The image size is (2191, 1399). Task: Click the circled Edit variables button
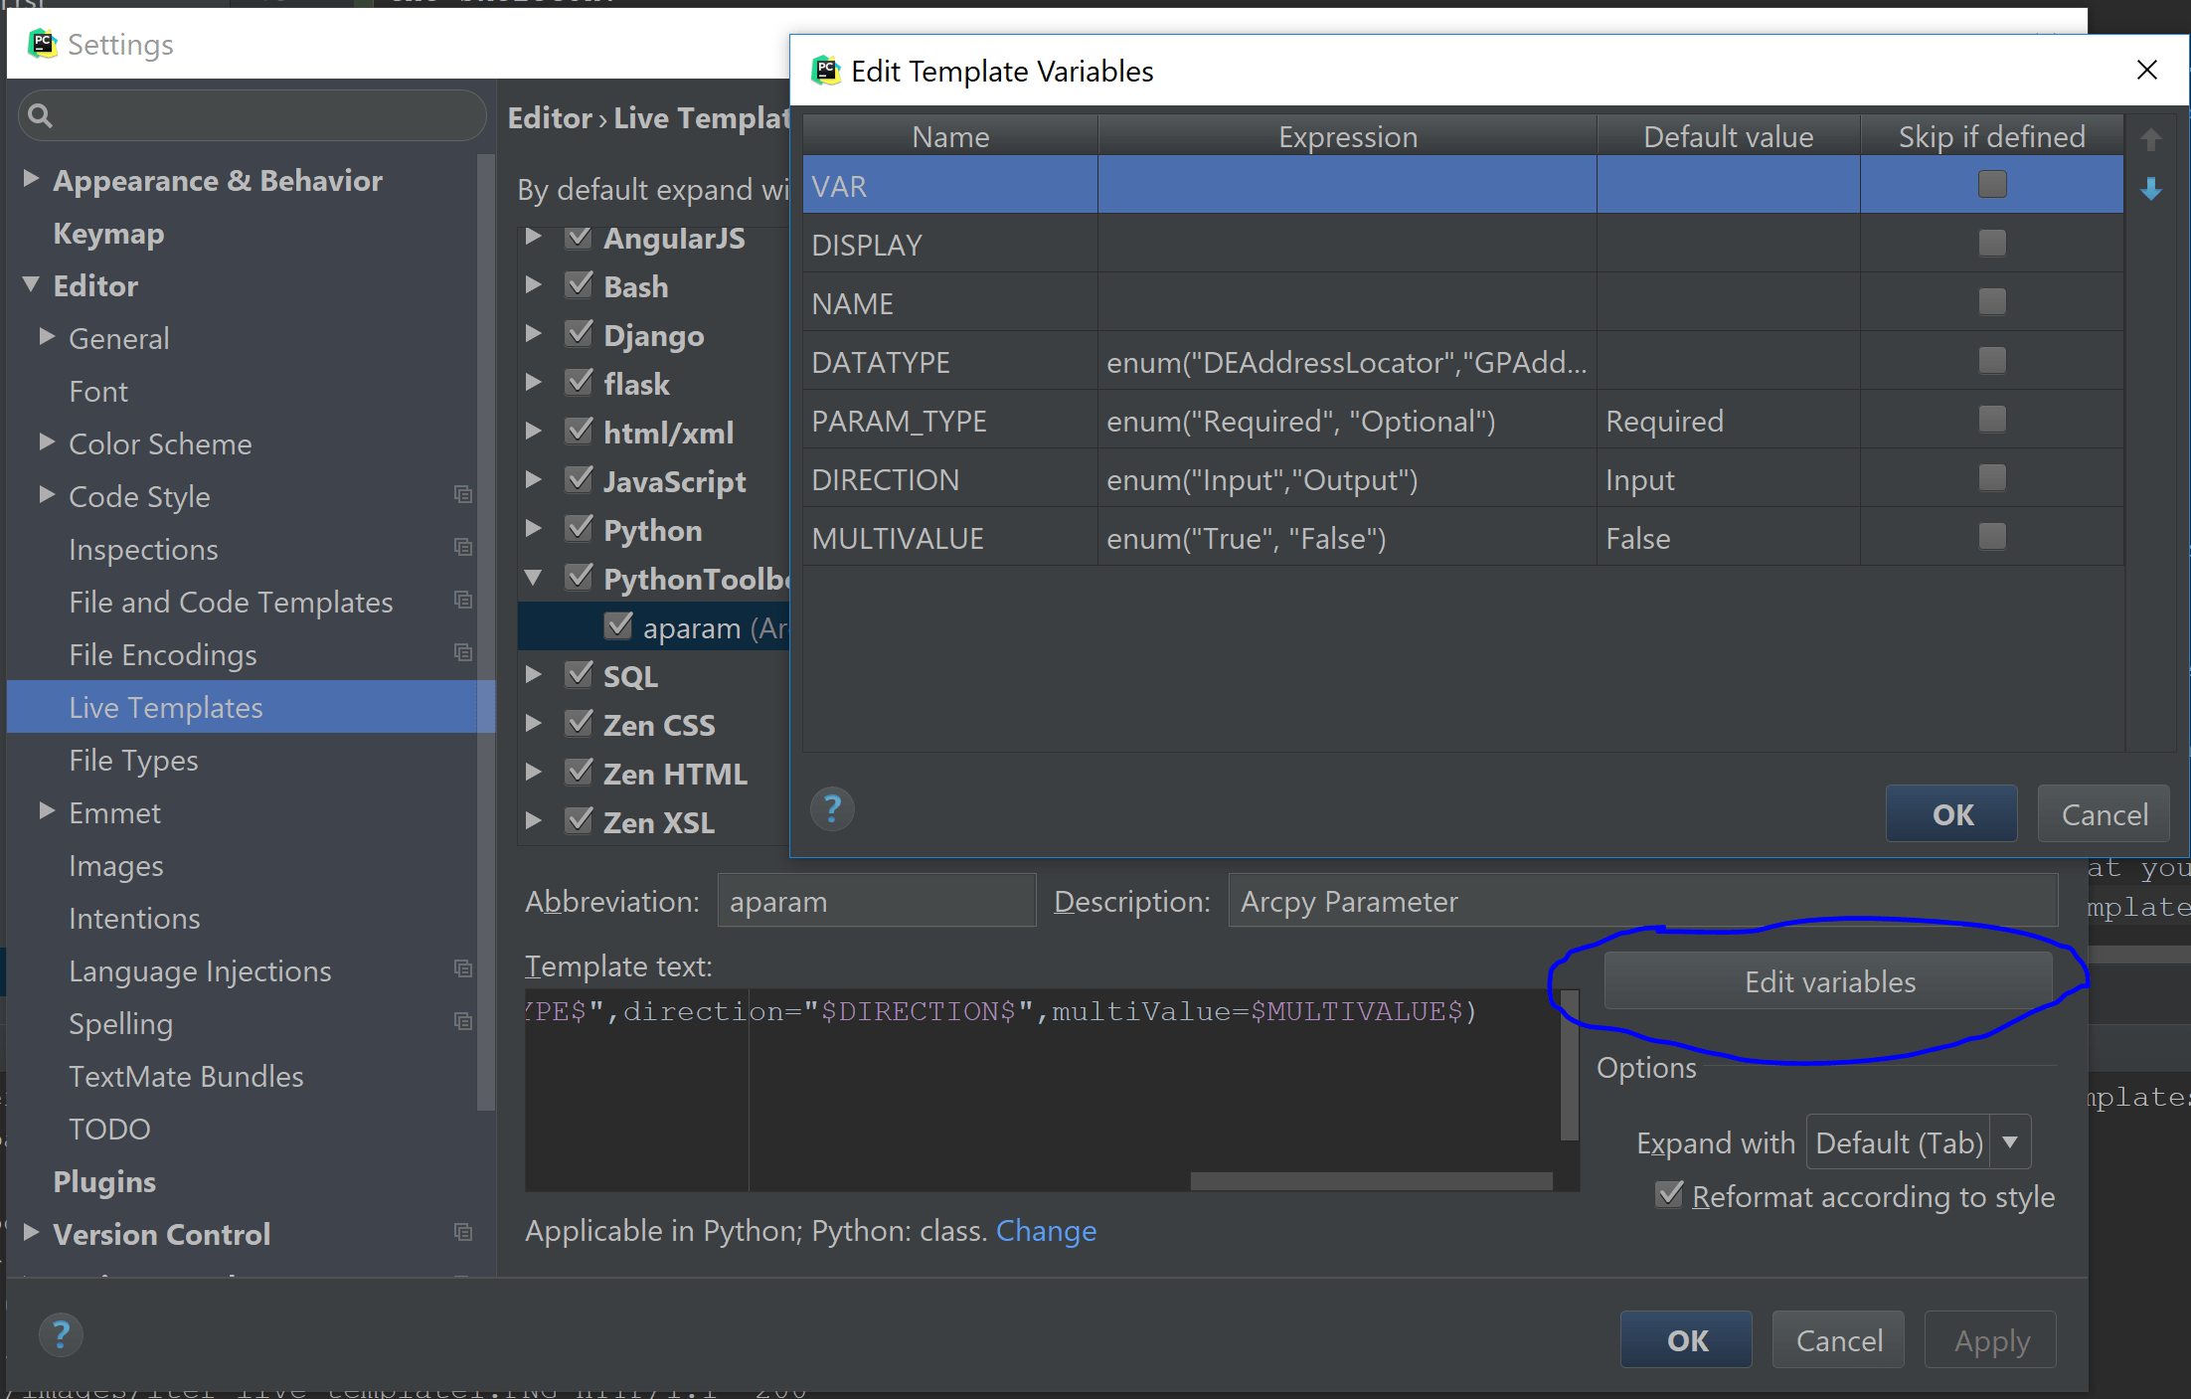coord(1829,981)
